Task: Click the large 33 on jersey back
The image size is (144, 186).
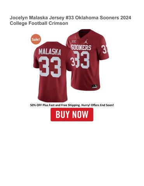Action: (x=50, y=67)
